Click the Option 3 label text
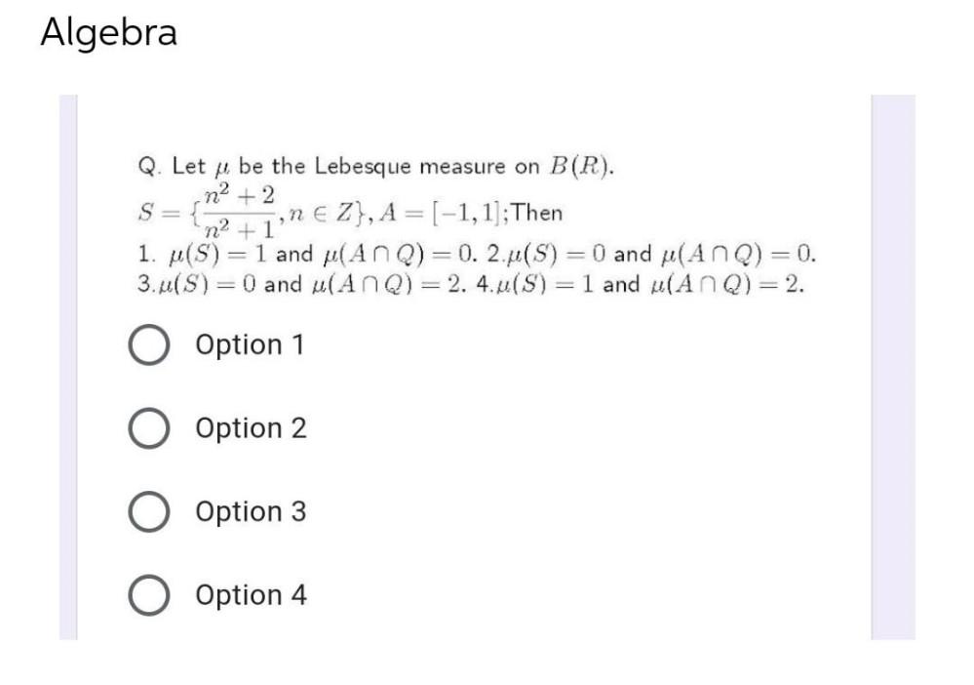974x685 pixels. (251, 511)
